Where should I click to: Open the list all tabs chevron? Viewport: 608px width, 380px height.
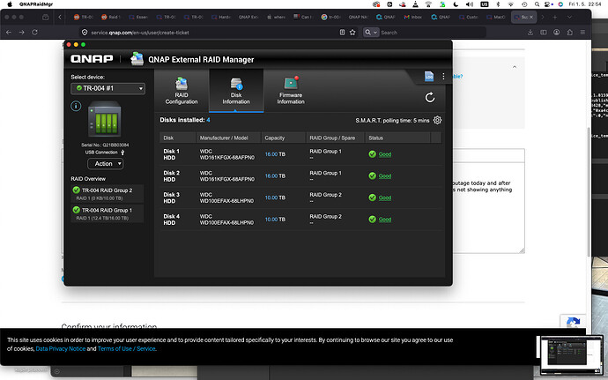point(569,17)
